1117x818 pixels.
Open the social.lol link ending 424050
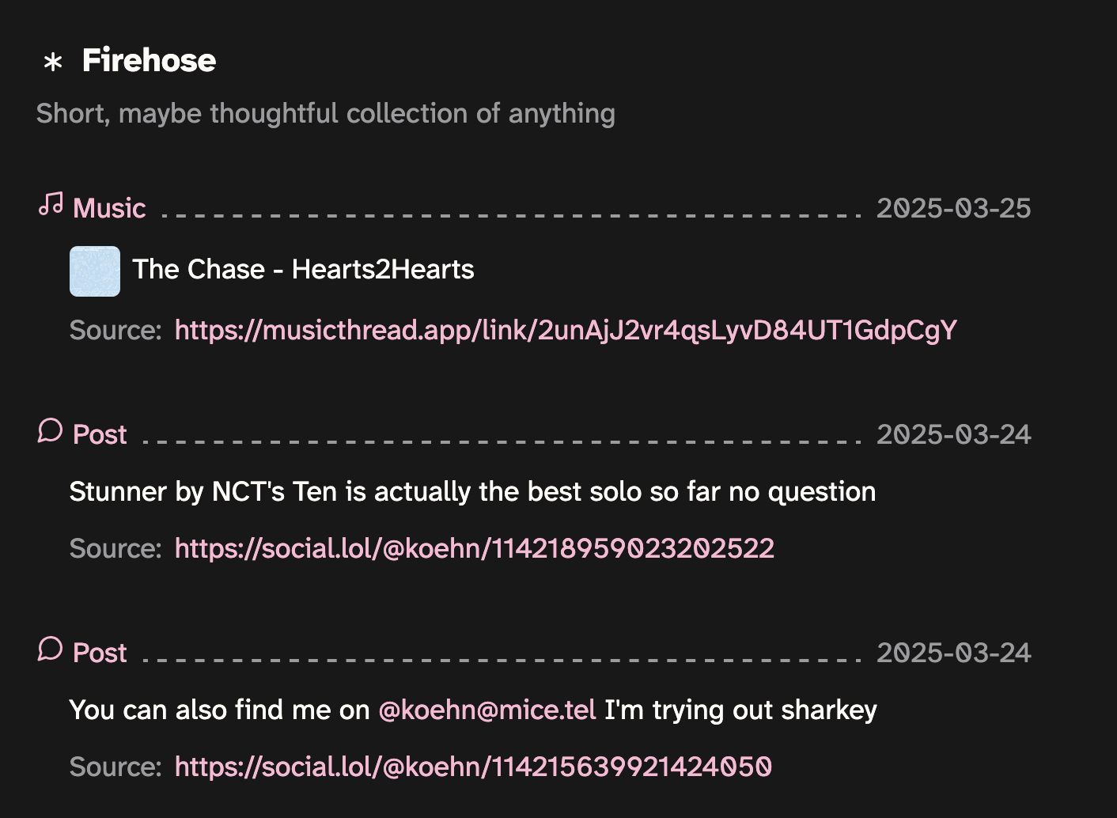point(473,767)
